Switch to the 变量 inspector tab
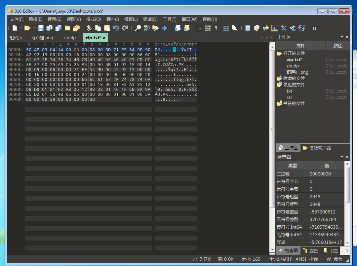The image size is (357, 266). pyautogui.click(x=310, y=251)
